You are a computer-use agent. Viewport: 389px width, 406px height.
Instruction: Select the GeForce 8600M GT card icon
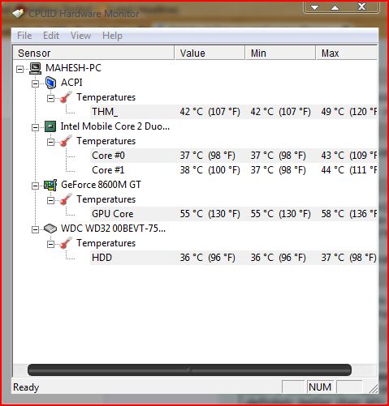(x=50, y=185)
